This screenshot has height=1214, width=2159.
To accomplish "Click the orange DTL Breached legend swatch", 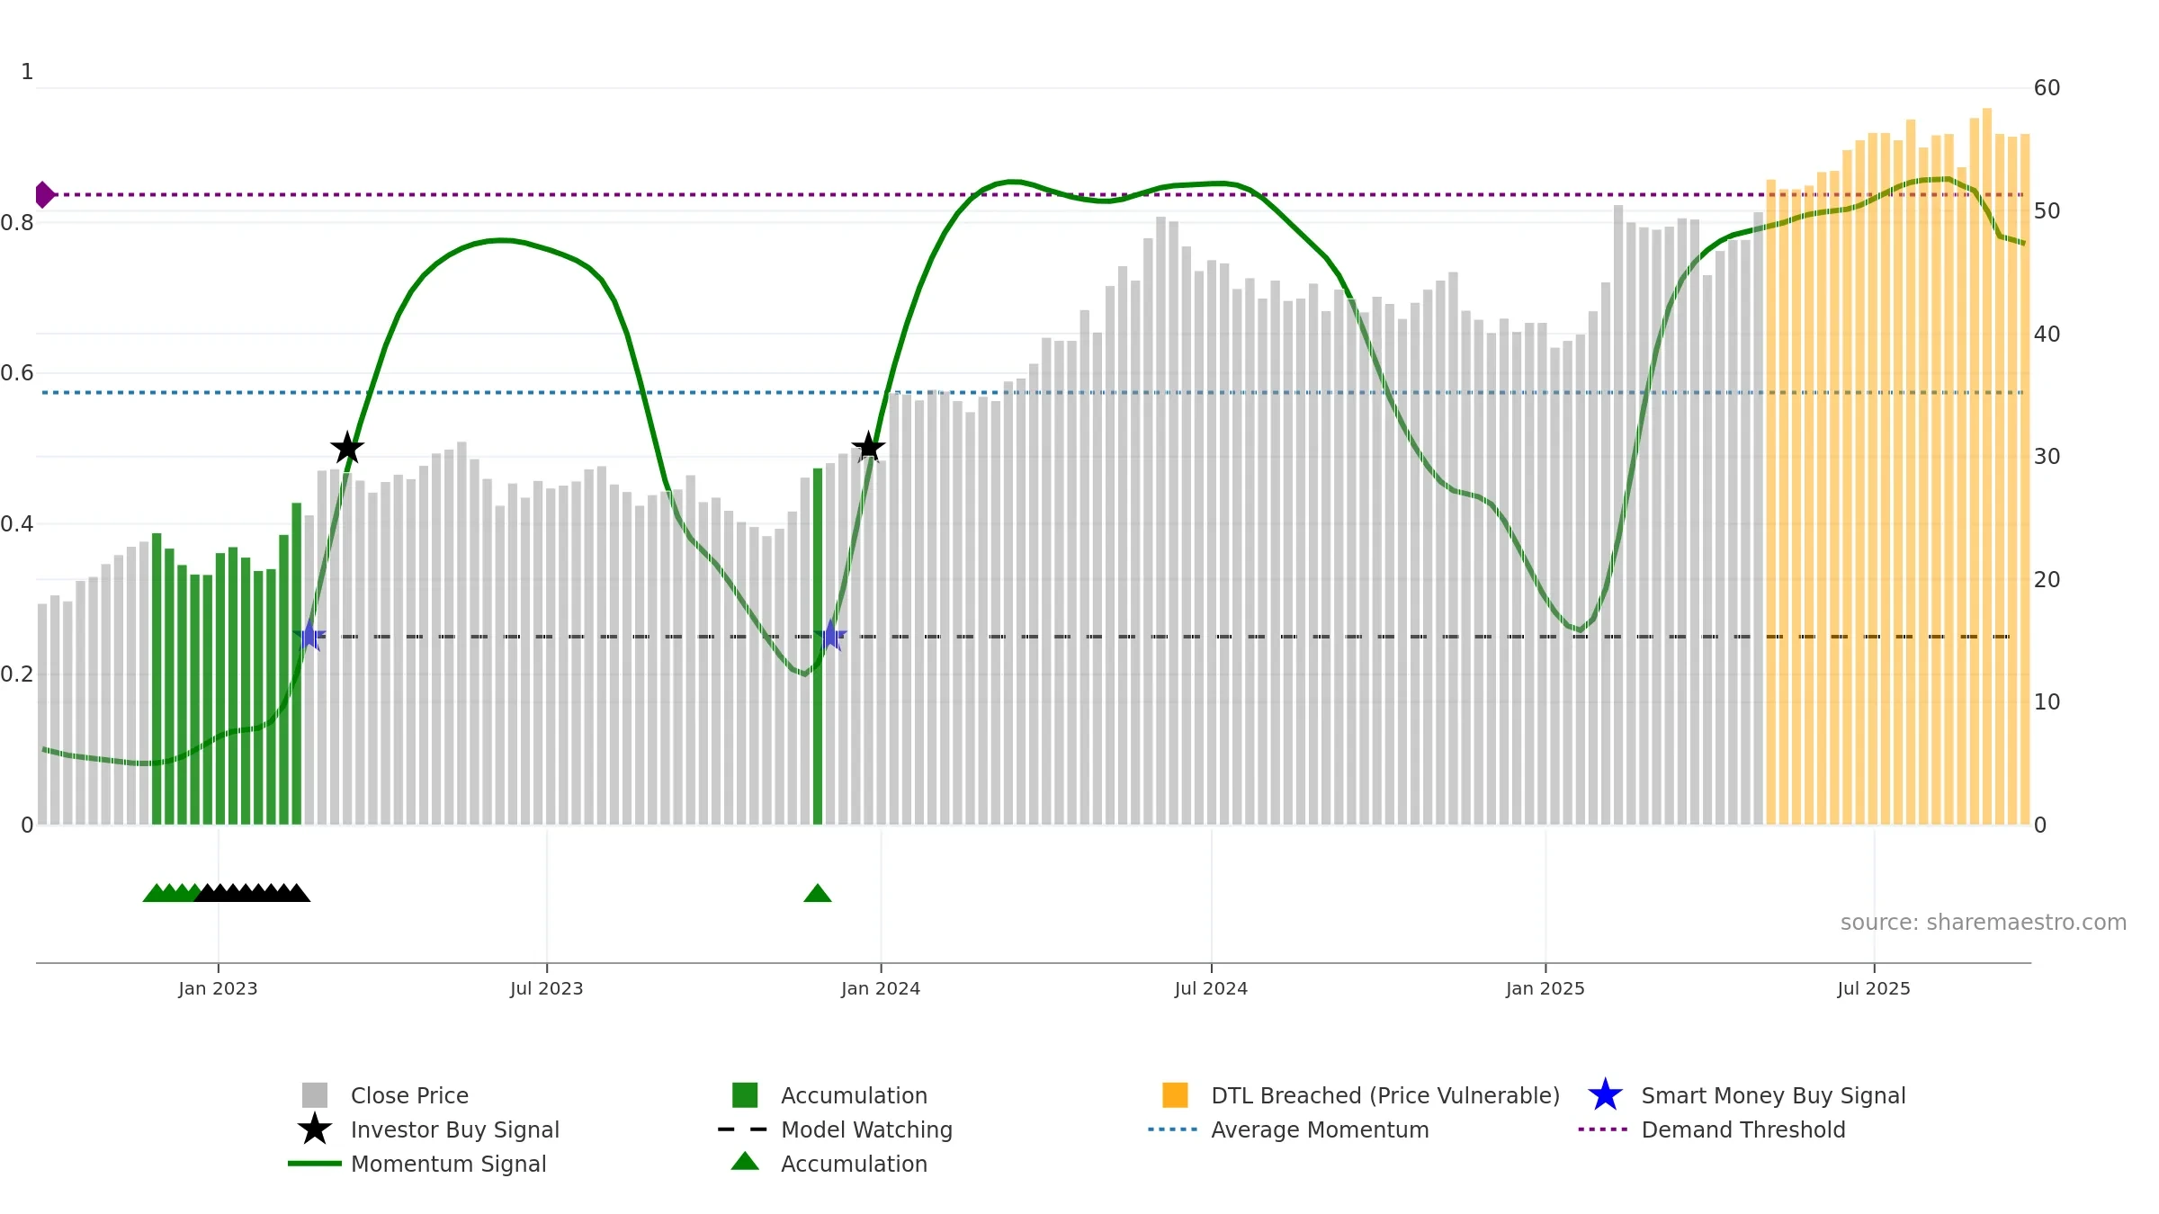I will [x=1175, y=1095].
